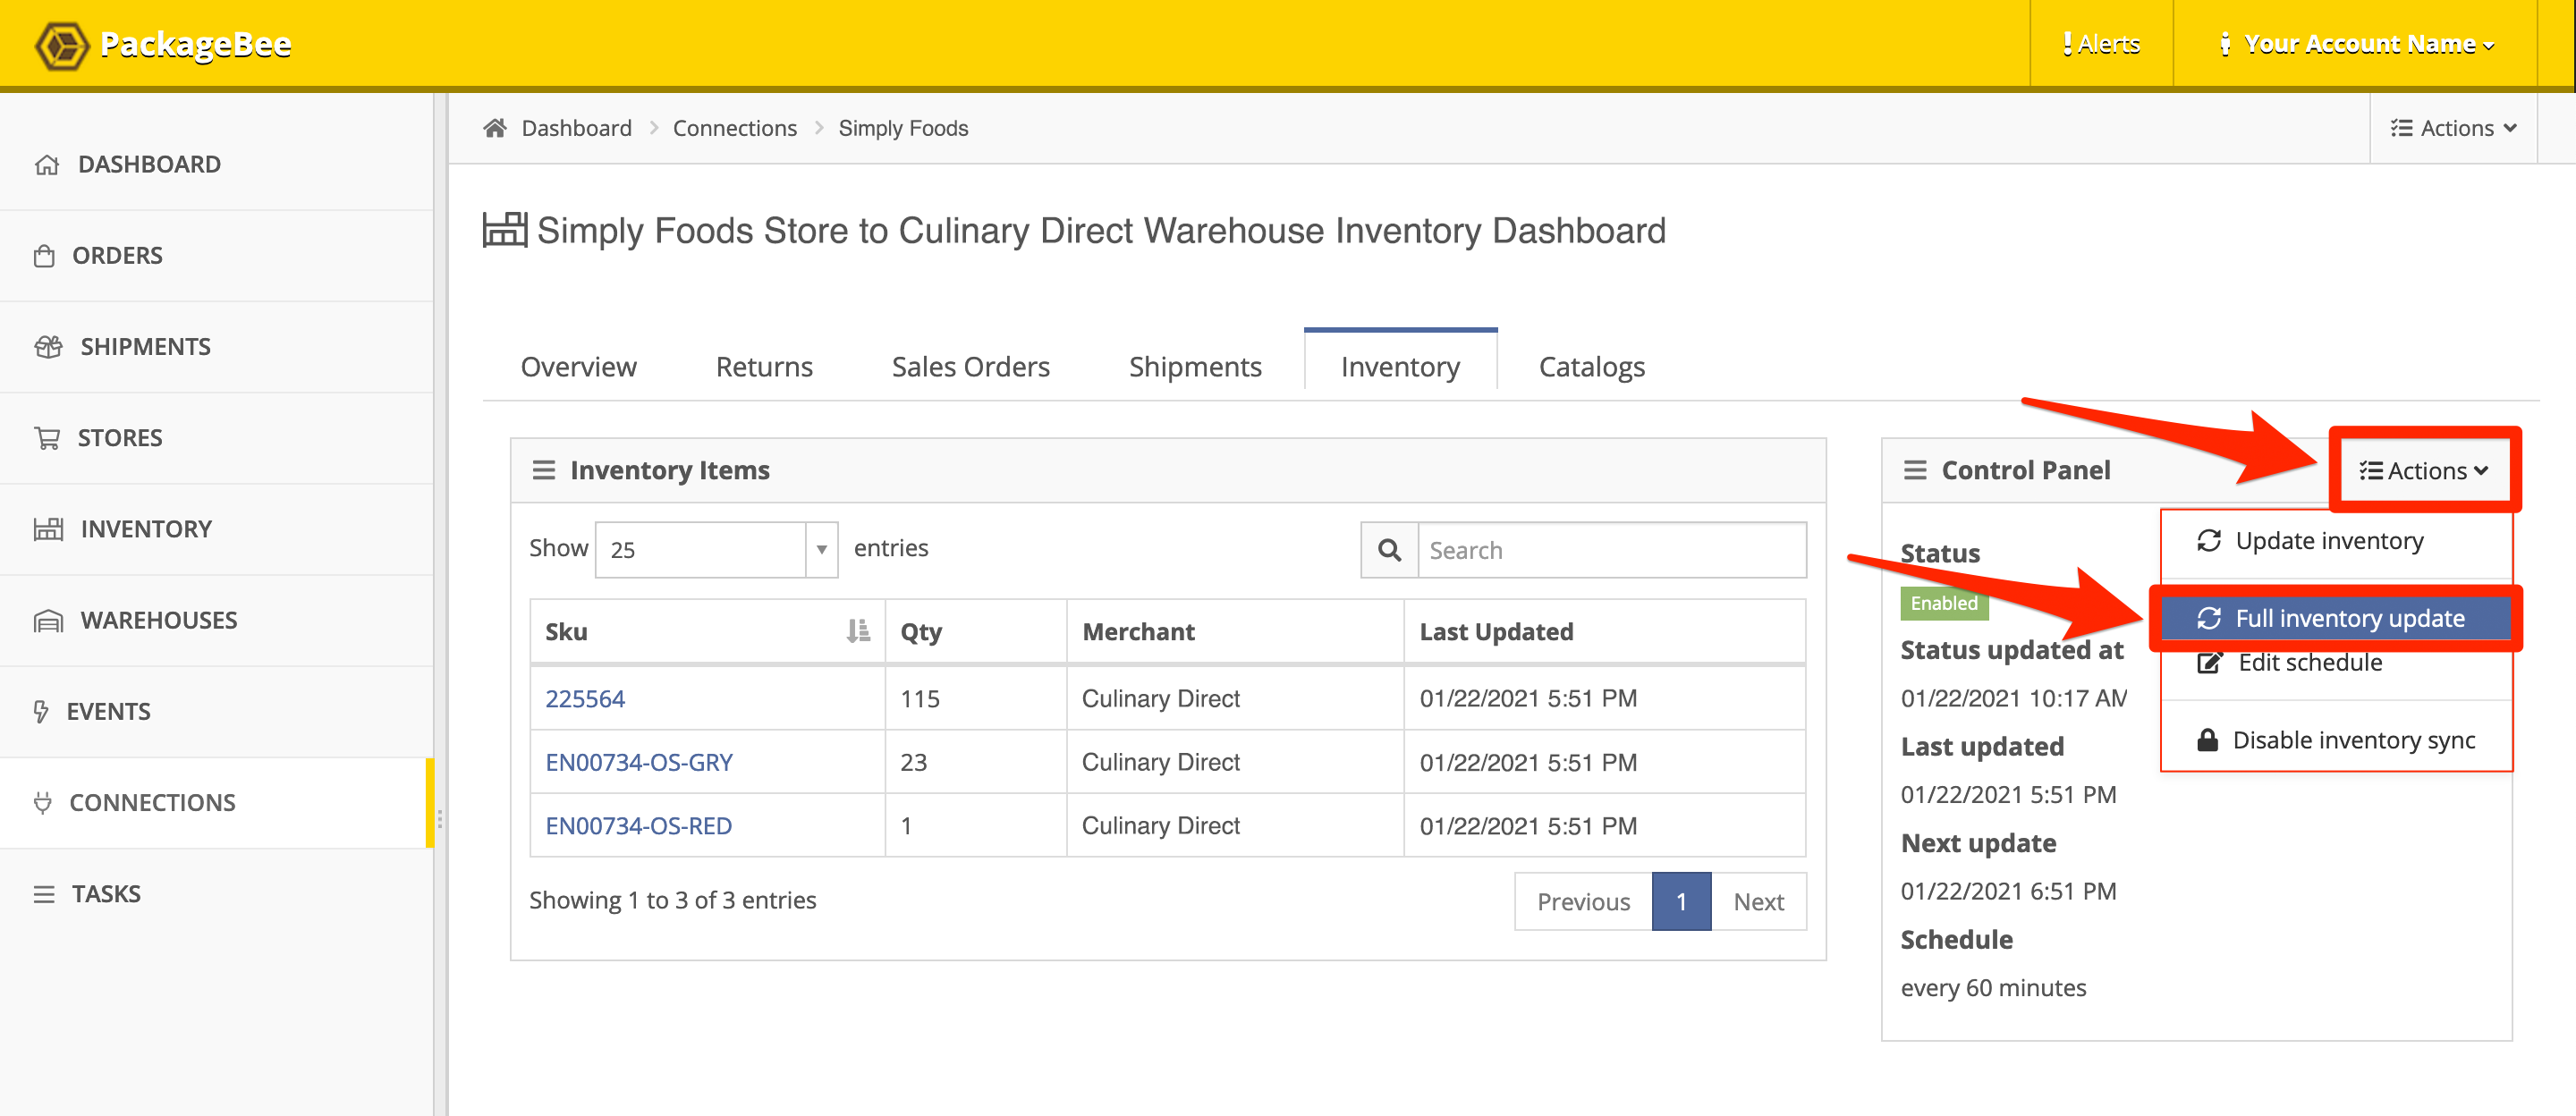Open SKU EN00734-OS-GRY link
The width and height of the screenshot is (2576, 1116).
click(x=639, y=762)
